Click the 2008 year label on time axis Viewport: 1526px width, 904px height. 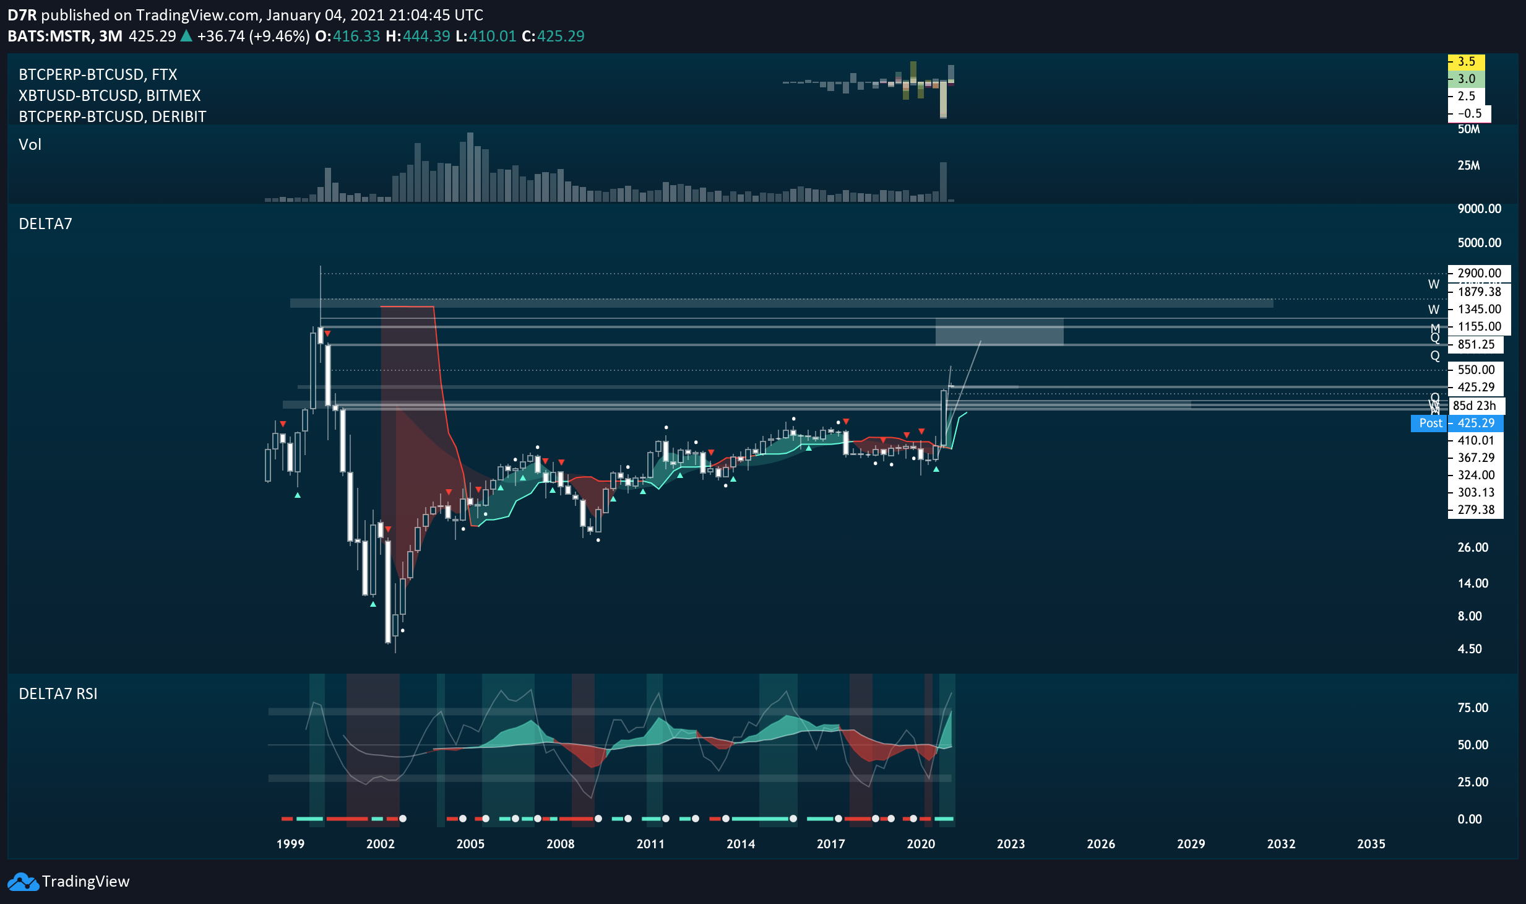pyautogui.click(x=561, y=844)
